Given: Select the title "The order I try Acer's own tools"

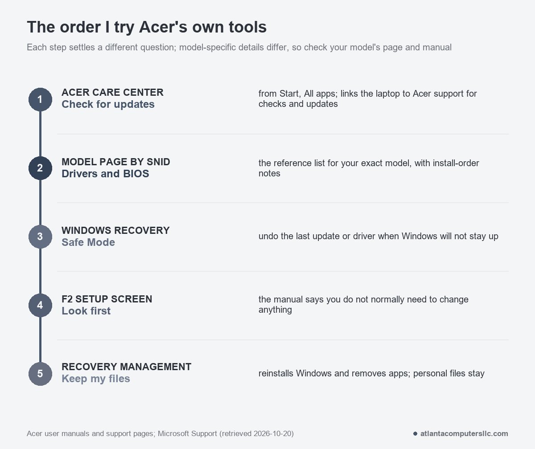Looking at the screenshot, I should point(147,27).
